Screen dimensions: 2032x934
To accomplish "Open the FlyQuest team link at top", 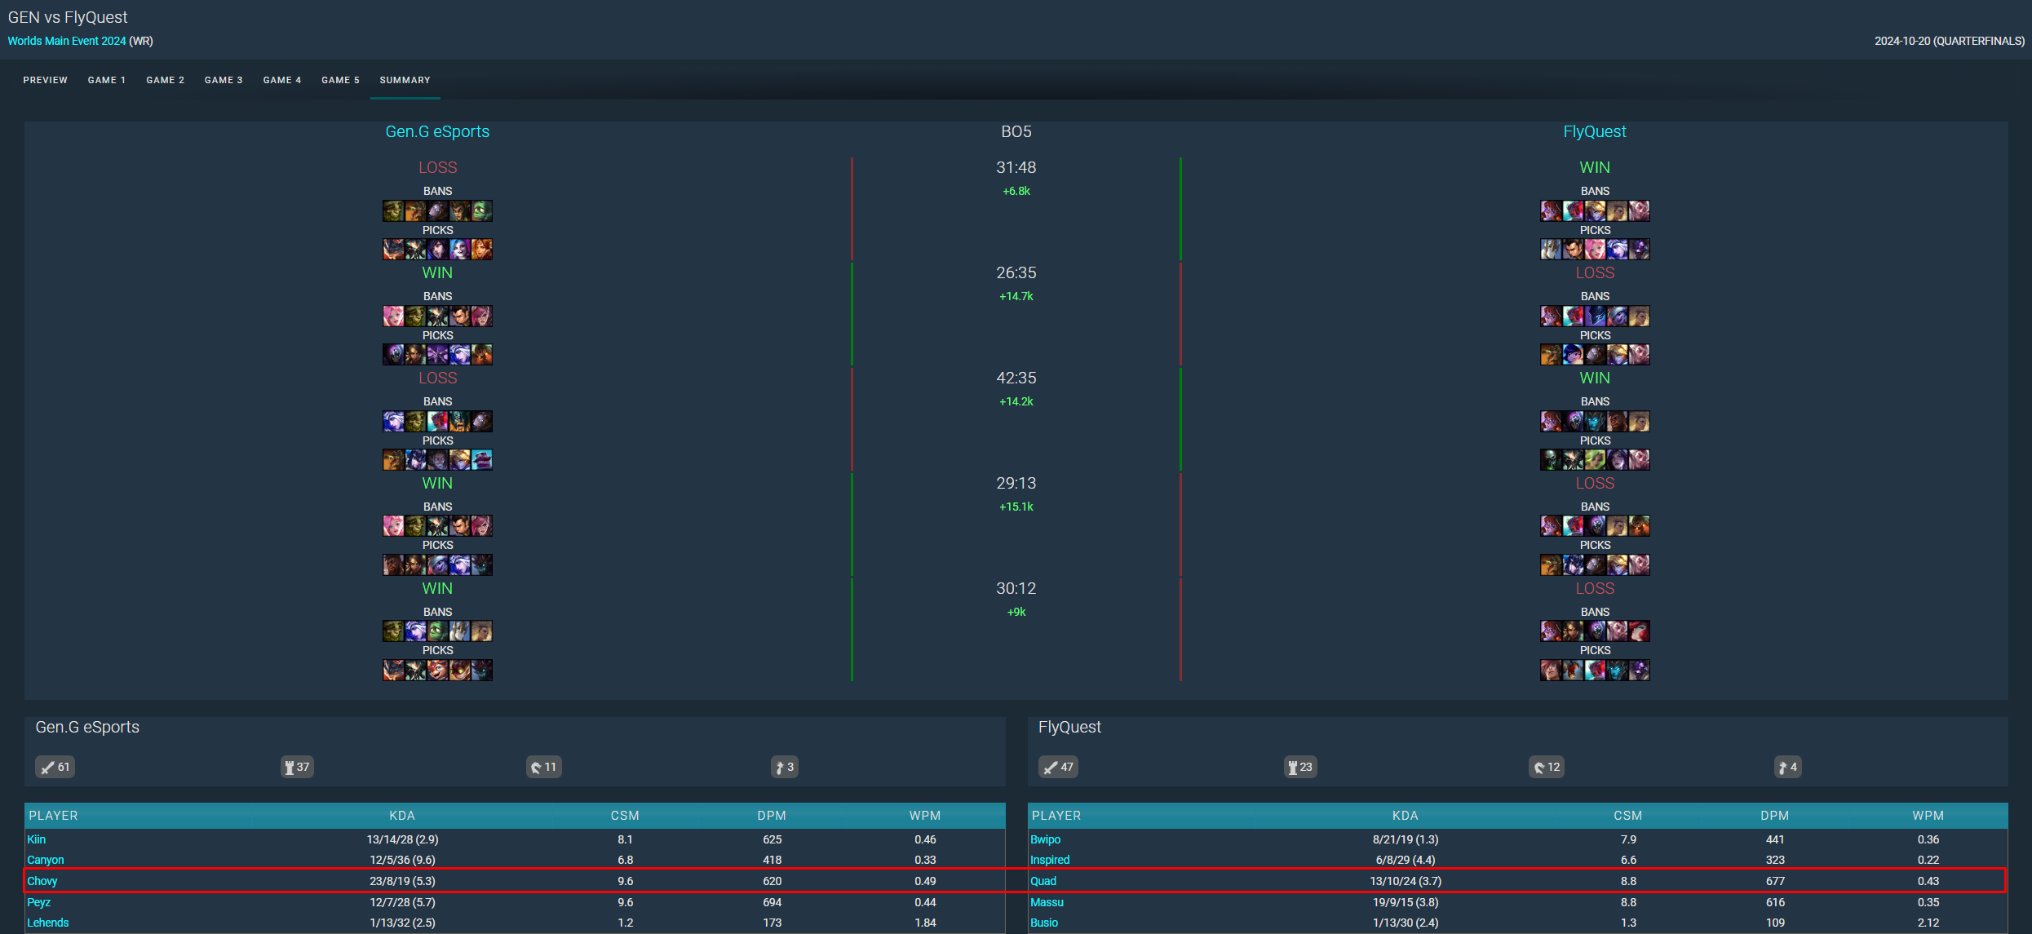I will tap(1595, 131).
